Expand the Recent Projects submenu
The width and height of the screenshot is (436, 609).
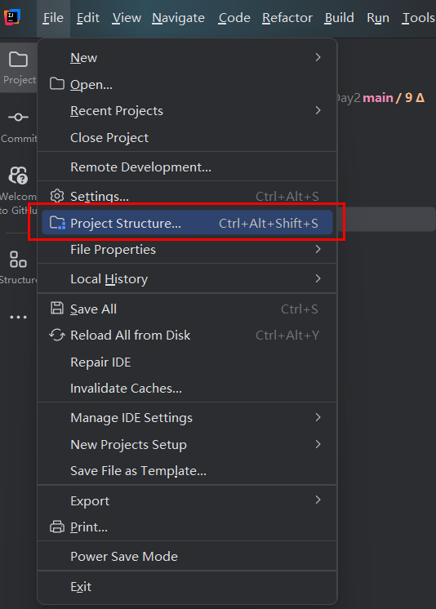185,111
